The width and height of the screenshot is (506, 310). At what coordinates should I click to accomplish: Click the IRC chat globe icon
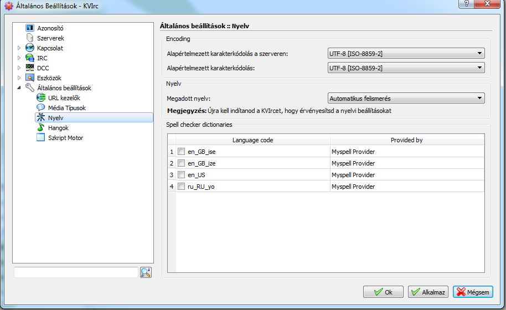(30, 58)
